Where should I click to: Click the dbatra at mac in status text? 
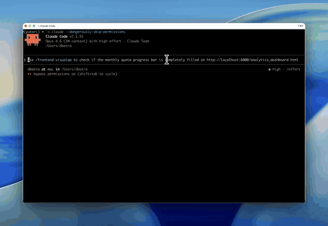(44, 69)
